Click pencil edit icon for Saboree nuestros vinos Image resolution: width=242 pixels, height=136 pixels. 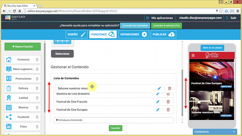[159, 88]
